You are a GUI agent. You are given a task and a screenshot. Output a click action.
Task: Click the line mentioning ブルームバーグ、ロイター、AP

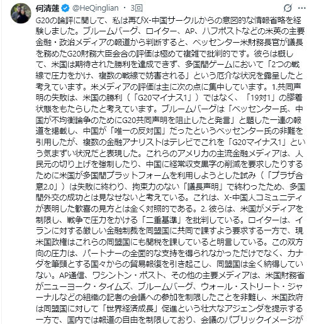[170, 31]
